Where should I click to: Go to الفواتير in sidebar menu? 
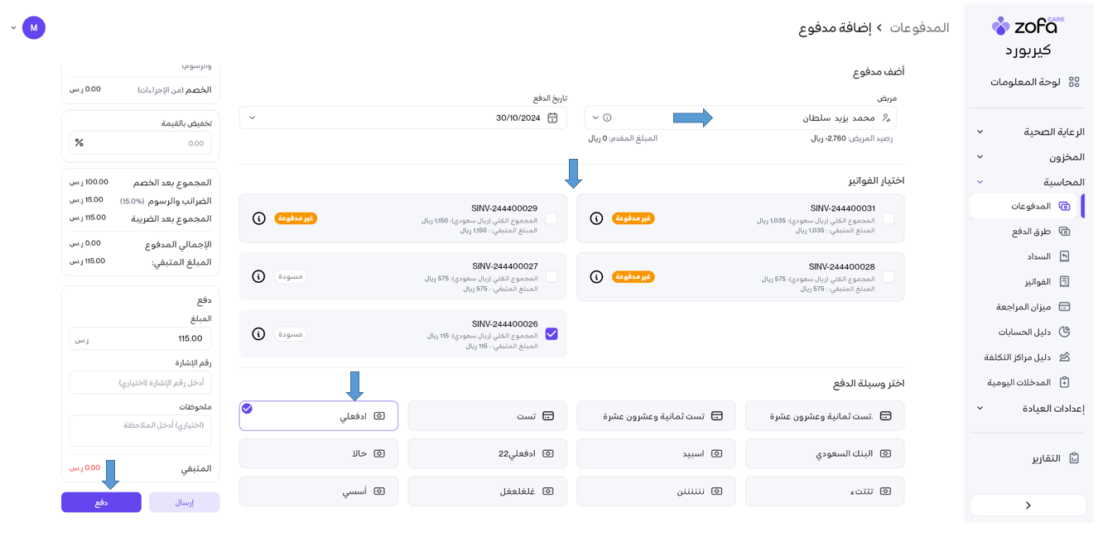[1038, 282]
